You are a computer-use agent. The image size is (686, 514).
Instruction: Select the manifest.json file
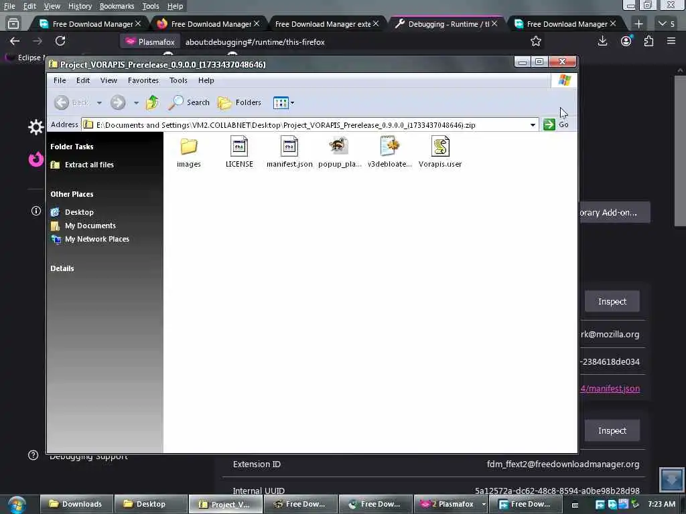pyautogui.click(x=289, y=152)
